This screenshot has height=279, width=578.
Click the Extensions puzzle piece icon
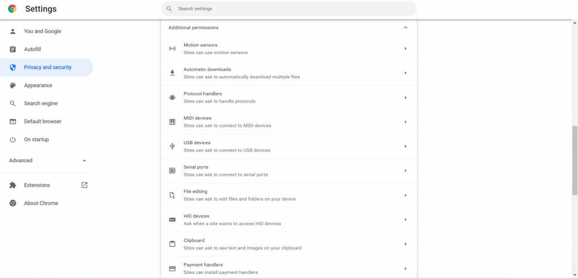12,185
